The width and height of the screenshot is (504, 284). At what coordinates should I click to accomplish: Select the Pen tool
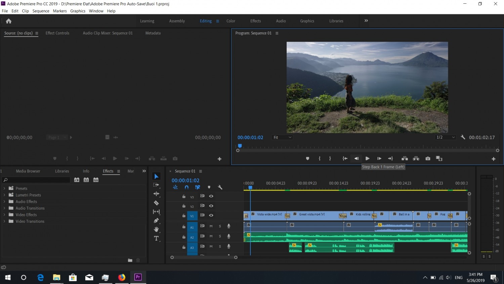click(x=156, y=220)
